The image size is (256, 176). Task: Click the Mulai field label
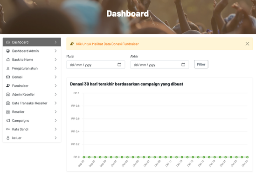tap(70, 56)
